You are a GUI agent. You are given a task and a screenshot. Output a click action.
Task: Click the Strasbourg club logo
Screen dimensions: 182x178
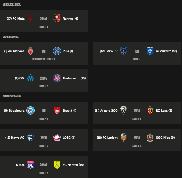pos(30,110)
